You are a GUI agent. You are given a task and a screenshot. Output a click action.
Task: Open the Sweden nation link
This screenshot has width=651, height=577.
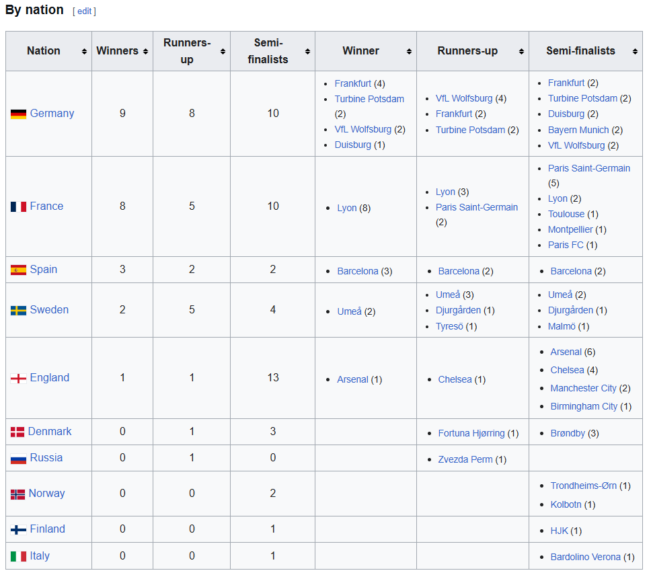tap(49, 309)
